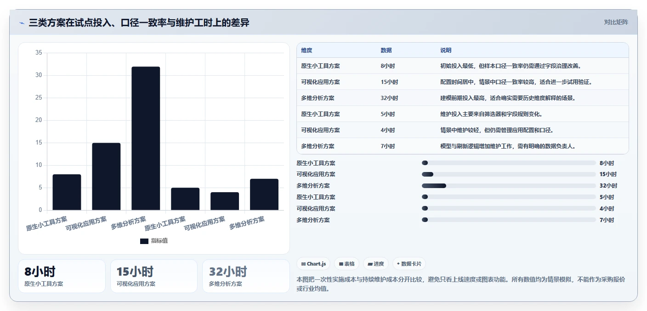Click the 数据 column header
This screenshot has height=311, width=647.
386,50
